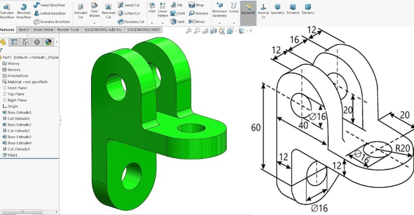
Task: Switch to Normal To view
Action: [x=263, y=11]
